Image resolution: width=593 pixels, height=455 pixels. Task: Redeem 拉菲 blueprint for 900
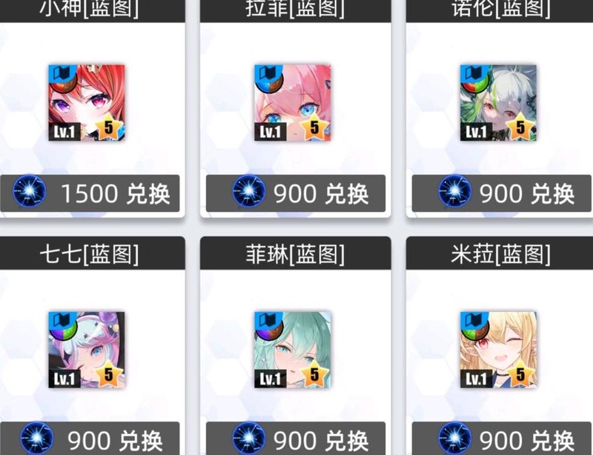296,193
